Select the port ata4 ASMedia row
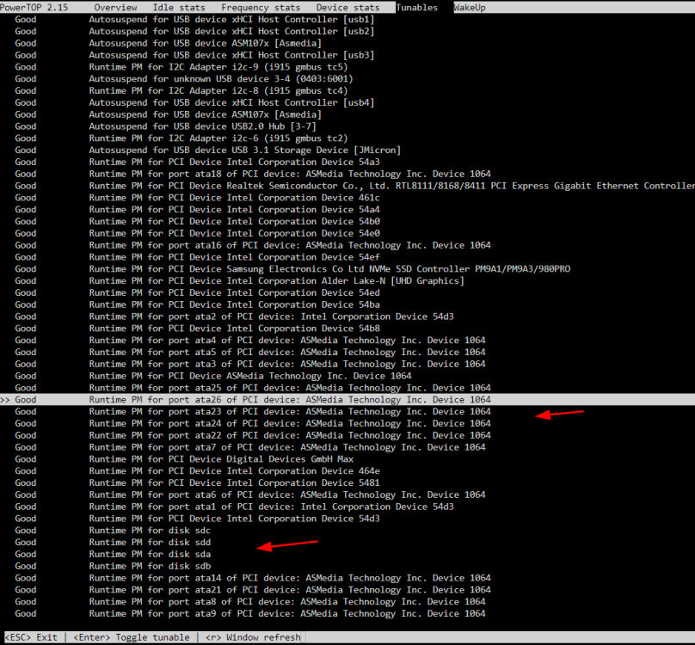The height and width of the screenshot is (645, 695). coord(347,341)
